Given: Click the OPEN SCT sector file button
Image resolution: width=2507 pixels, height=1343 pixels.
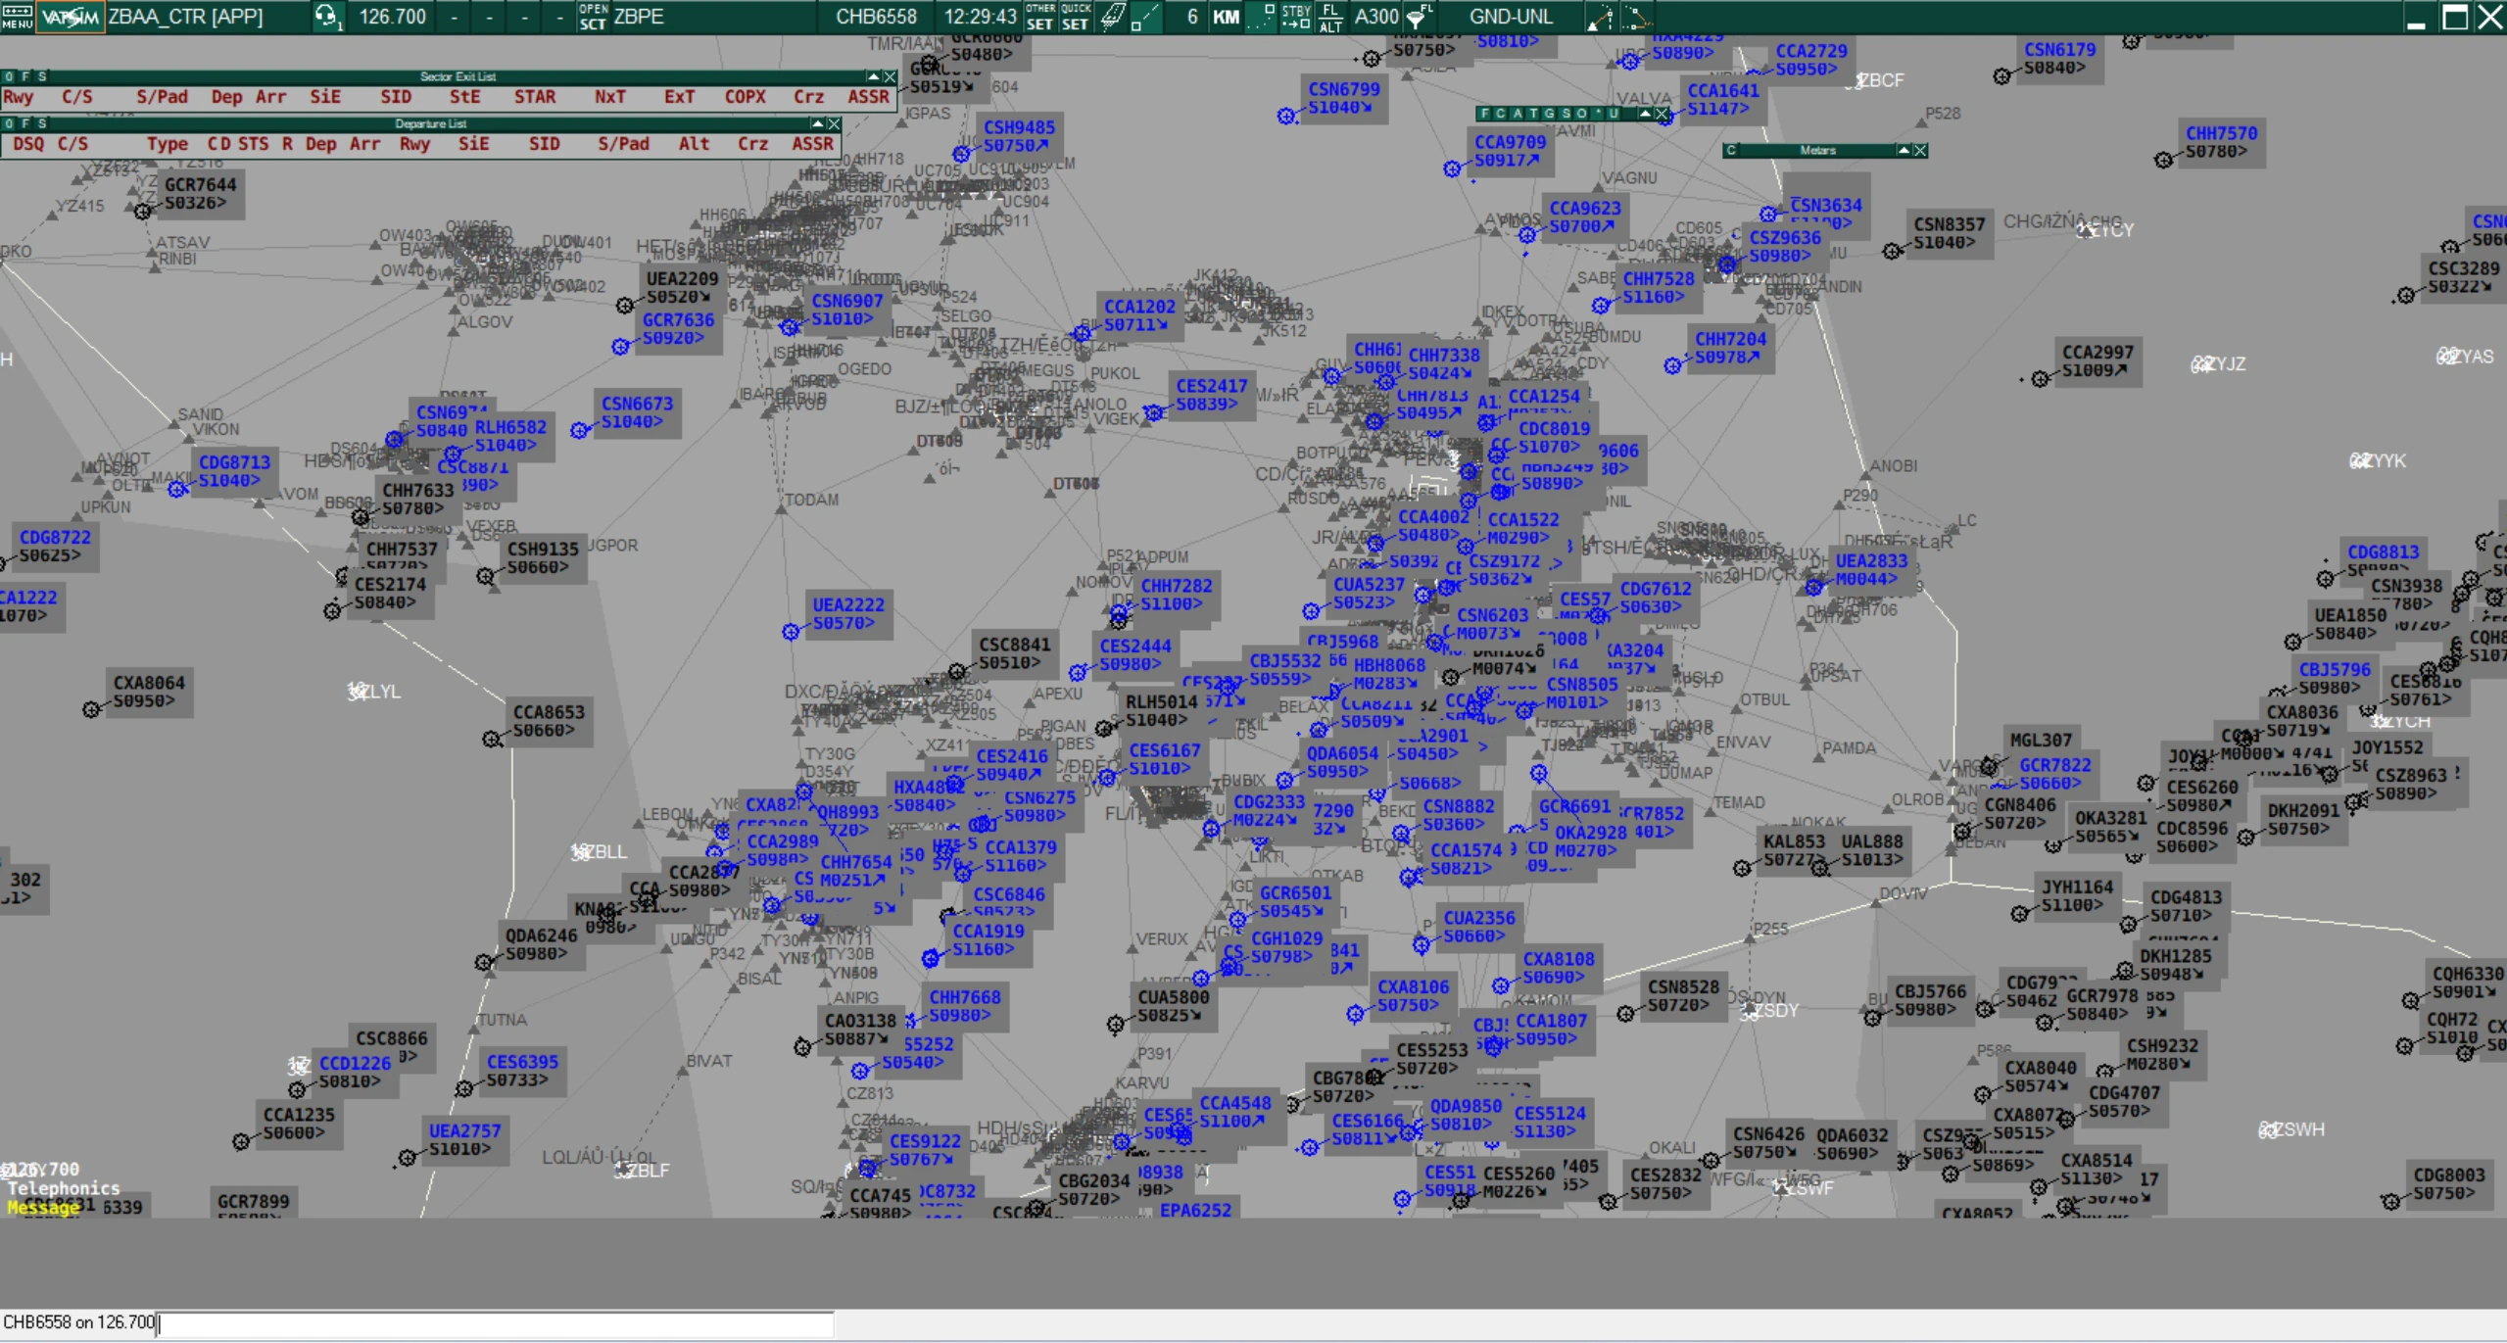Looking at the screenshot, I should [592, 17].
